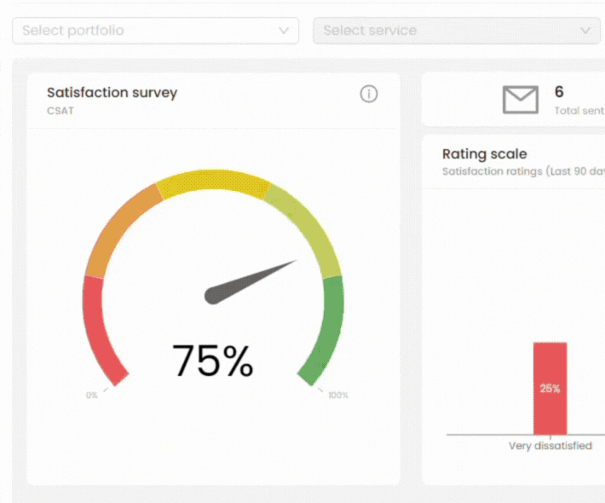Click the chevron arrow in Select portfolio
Viewport: 605px width, 503px height.
[x=284, y=31]
